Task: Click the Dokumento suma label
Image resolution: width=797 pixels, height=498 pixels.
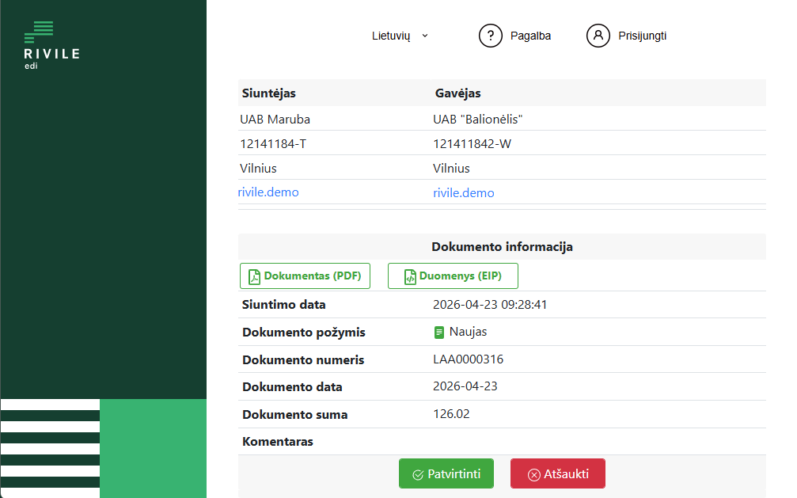Action: click(294, 415)
